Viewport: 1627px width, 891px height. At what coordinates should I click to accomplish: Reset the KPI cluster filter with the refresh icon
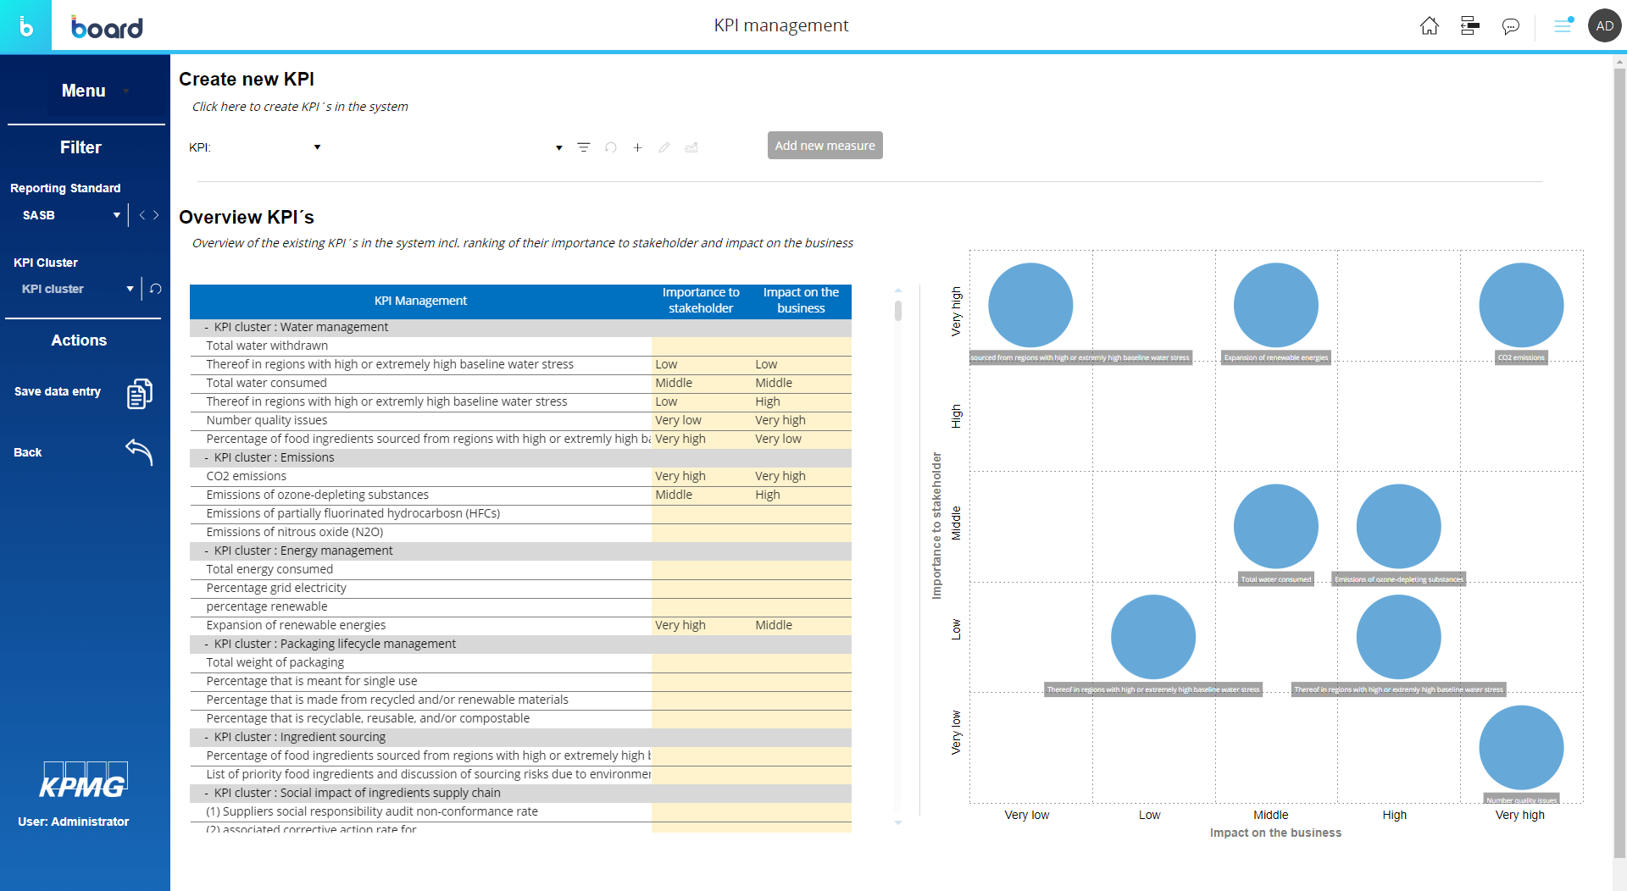click(x=156, y=289)
